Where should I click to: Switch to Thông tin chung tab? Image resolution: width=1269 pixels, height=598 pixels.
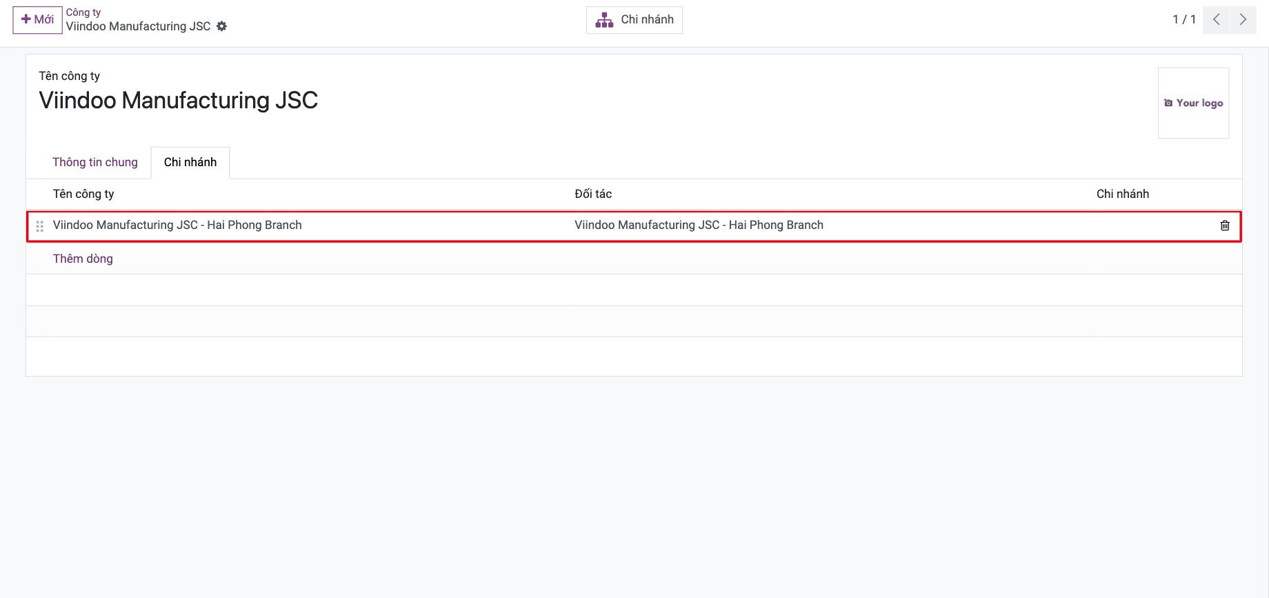point(95,162)
